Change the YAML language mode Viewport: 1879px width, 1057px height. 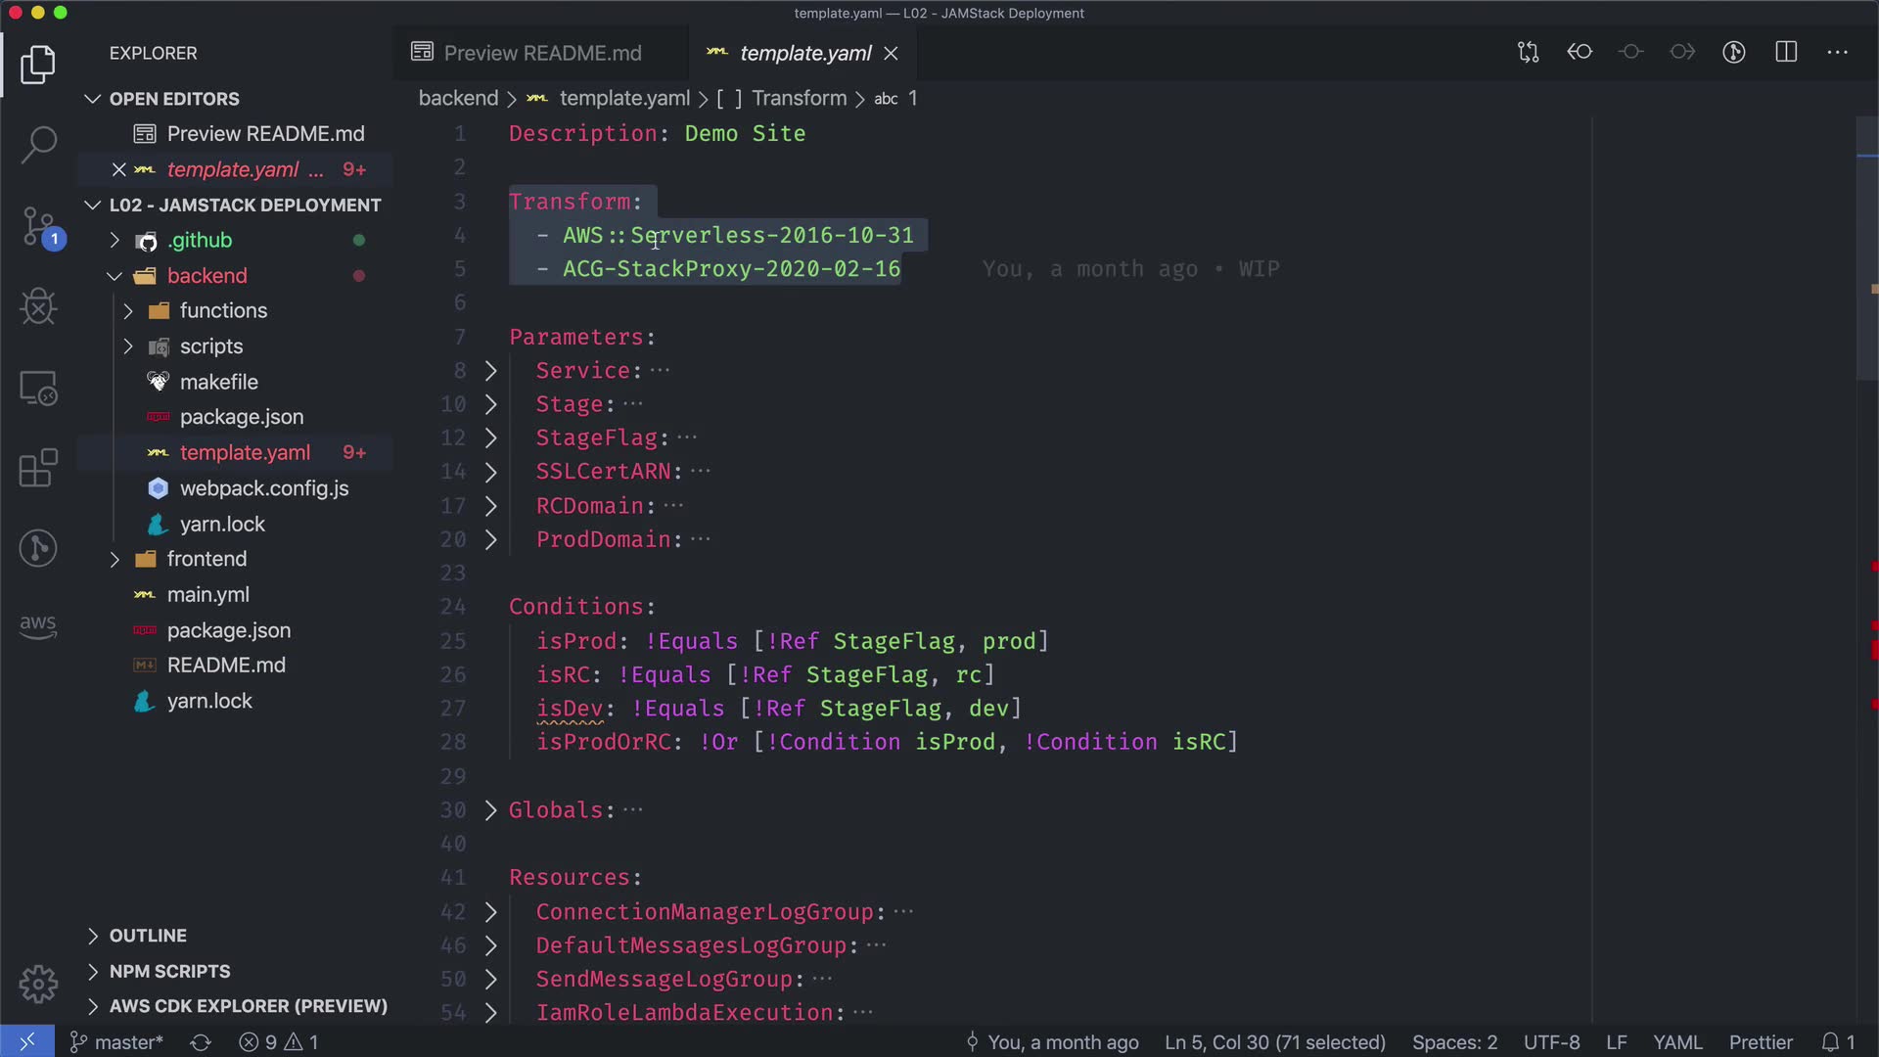coord(1677,1042)
